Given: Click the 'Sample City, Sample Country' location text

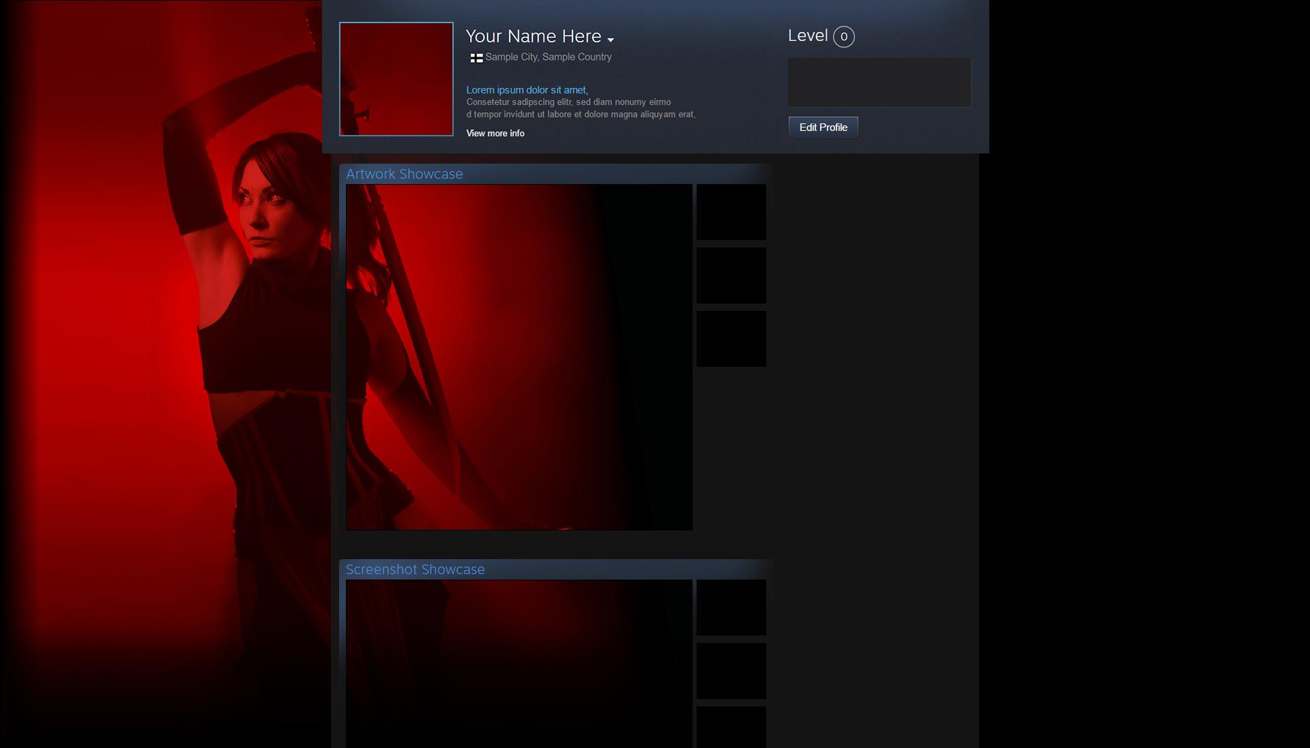Looking at the screenshot, I should click(x=548, y=57).
